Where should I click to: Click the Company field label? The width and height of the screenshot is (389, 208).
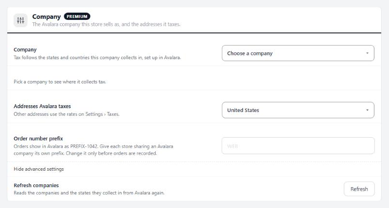[x=25, y=50]
